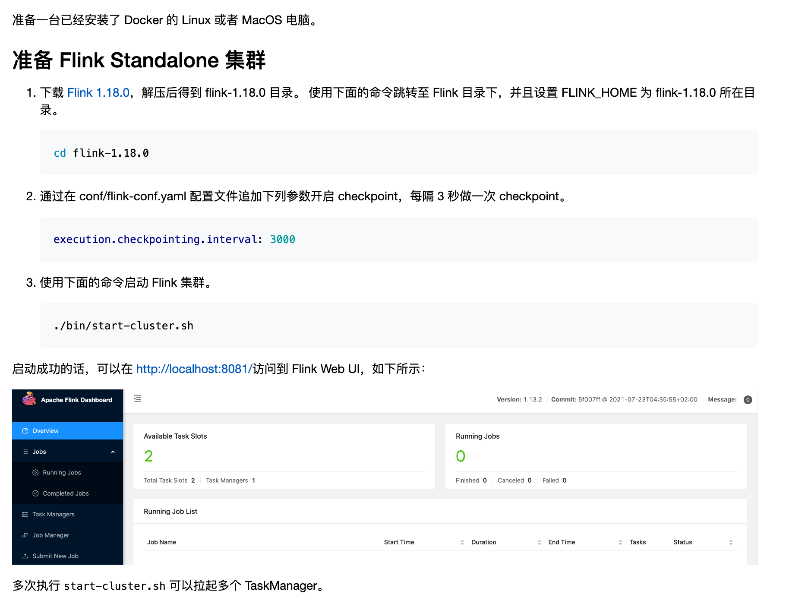Image resolution: width=789 pixels, height=607 pixels.
Task: Click the Overview dashboard icon
Action: [x=25, y=431]
